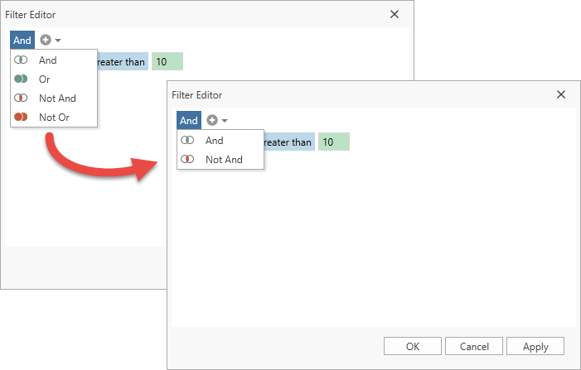Select the Or menu item

(x=45, y=79)
